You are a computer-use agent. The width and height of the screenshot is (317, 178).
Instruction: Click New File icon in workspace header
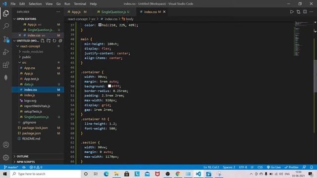point(43,41)
